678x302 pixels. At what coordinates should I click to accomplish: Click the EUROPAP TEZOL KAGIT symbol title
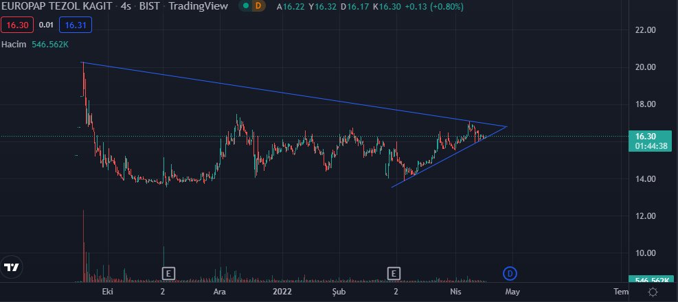[x=57, y=6]
